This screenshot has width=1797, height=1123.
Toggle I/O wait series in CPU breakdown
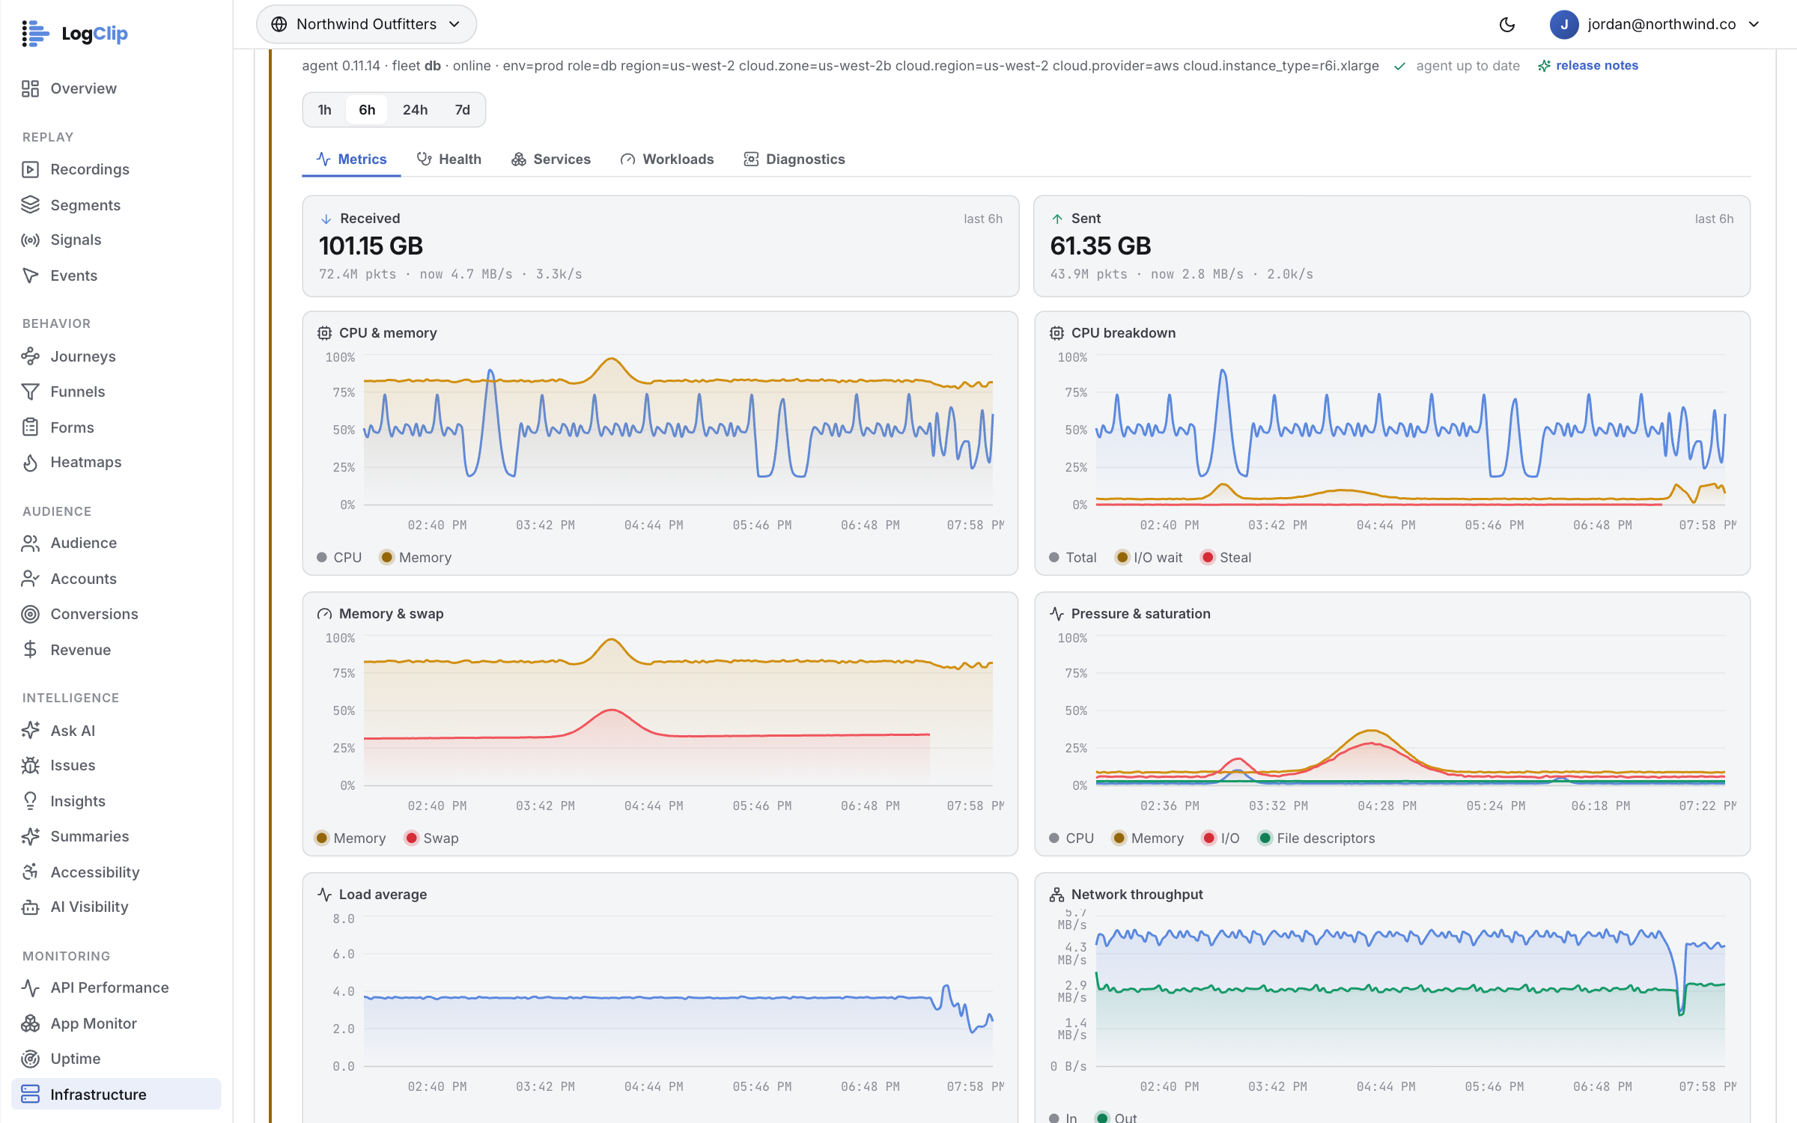(x=1149, y=558)
